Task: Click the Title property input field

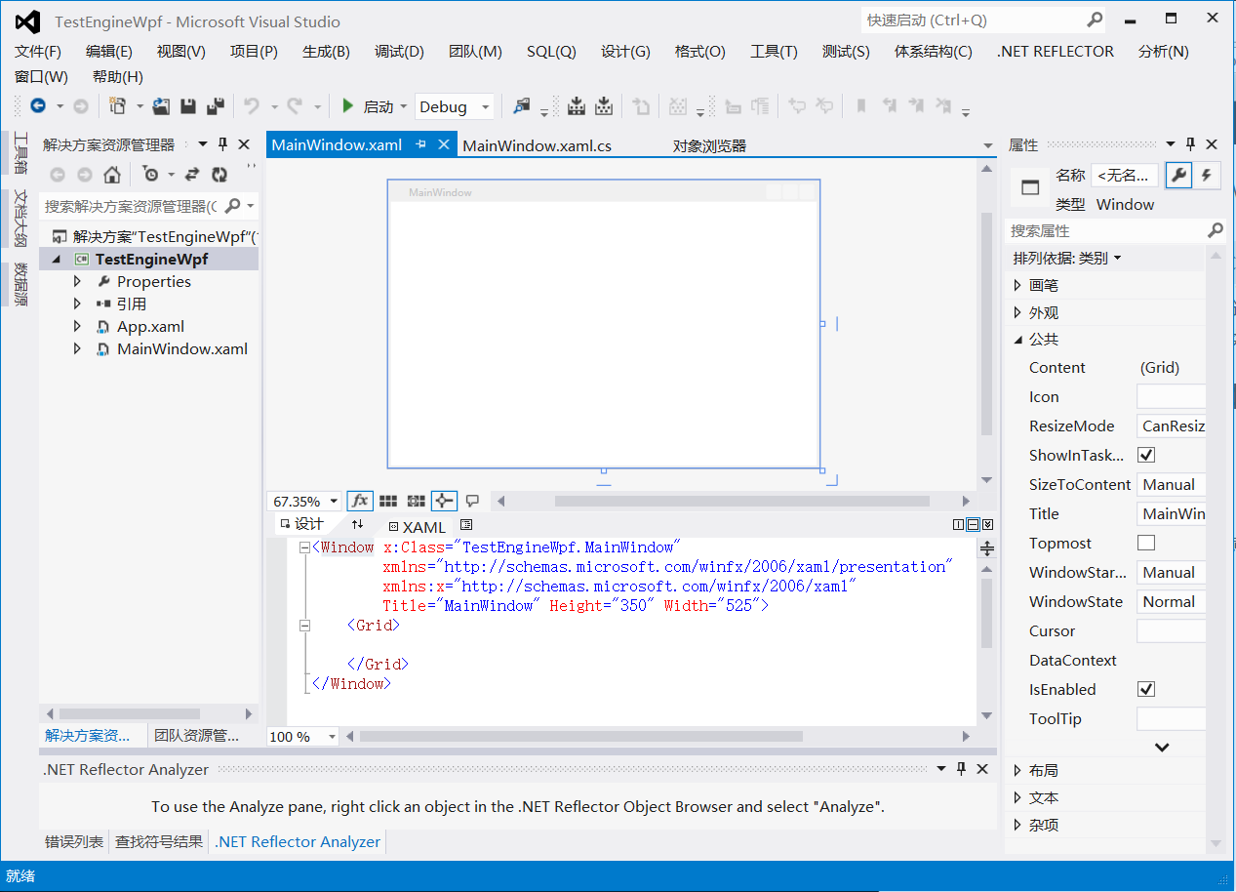Action: pos(1172,513)
